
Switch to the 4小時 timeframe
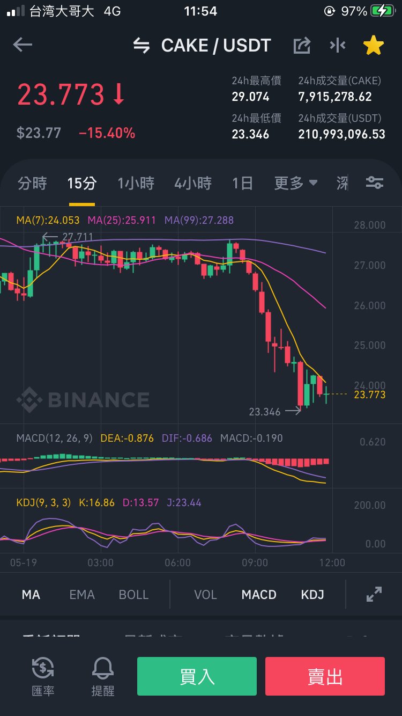(x=193, y=184)
